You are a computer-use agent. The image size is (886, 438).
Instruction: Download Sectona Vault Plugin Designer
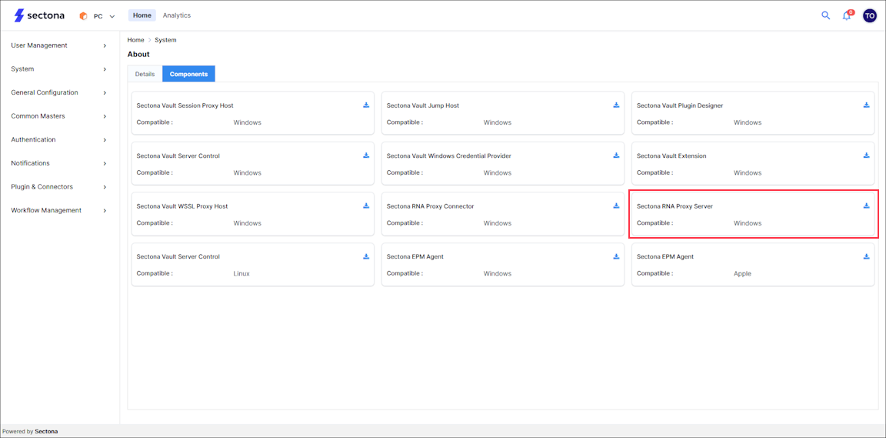tap(866, 105)
